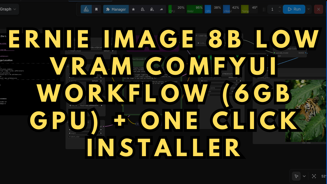Expand the pointer mode chevron

(304, 176)
